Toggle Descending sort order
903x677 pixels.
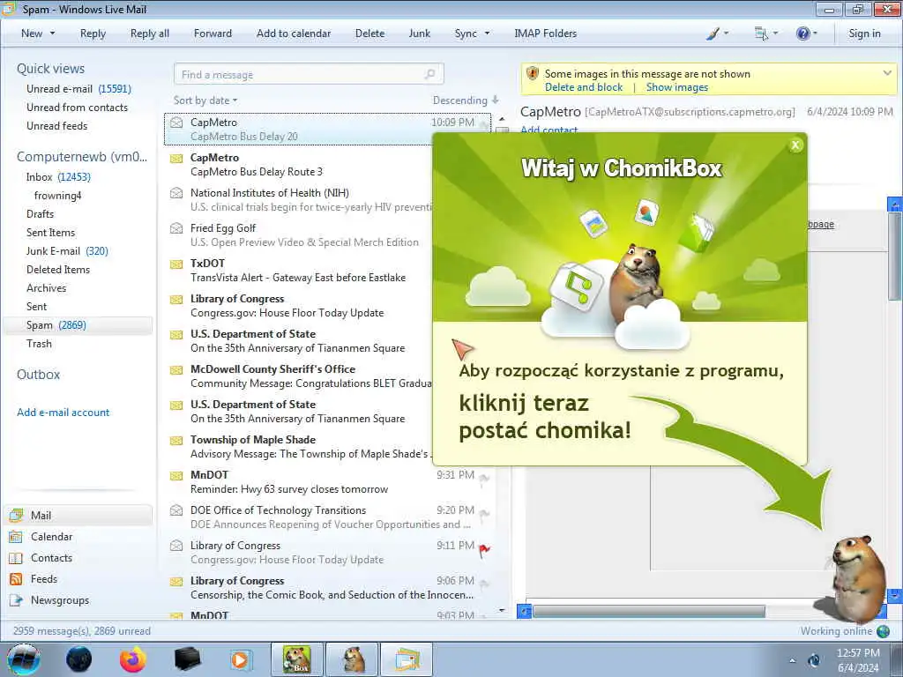(466, 100)
